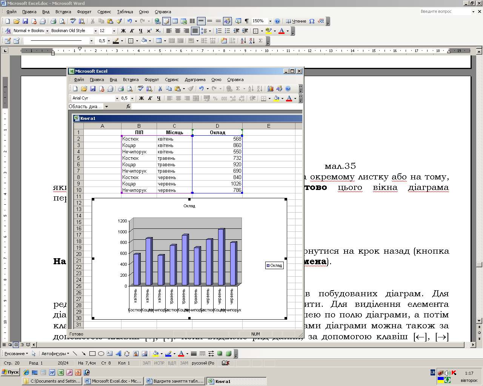The width and height of the screenshot is (483, 386).
Task: Toggle underline (Ч) in Excel toolbar
Action: (159, 98)
